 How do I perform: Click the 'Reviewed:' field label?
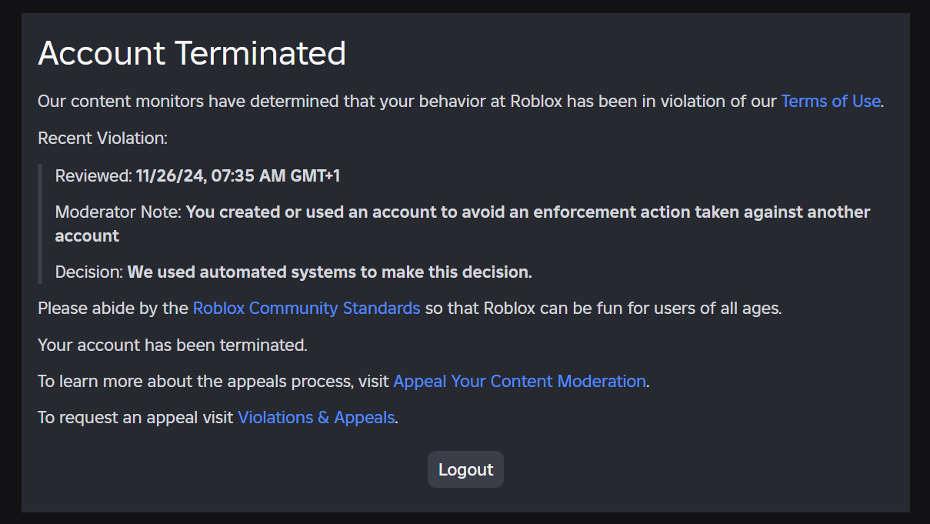pos(93,176)
